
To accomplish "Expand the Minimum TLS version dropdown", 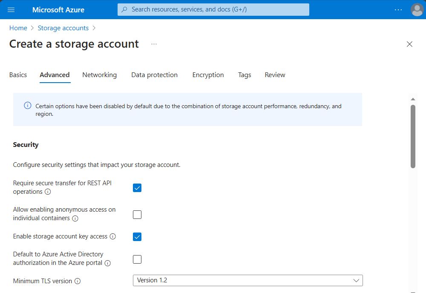I will (248, 281).
